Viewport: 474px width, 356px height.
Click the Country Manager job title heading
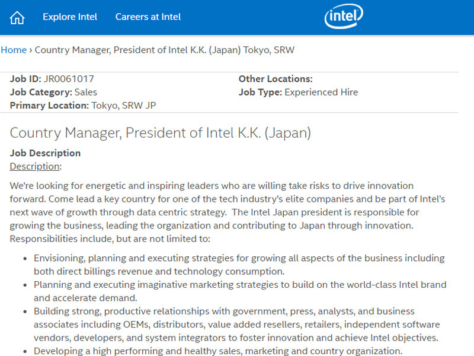tap(160, 133)
